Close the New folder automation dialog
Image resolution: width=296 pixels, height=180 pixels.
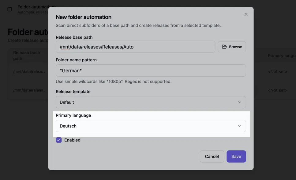246,14
